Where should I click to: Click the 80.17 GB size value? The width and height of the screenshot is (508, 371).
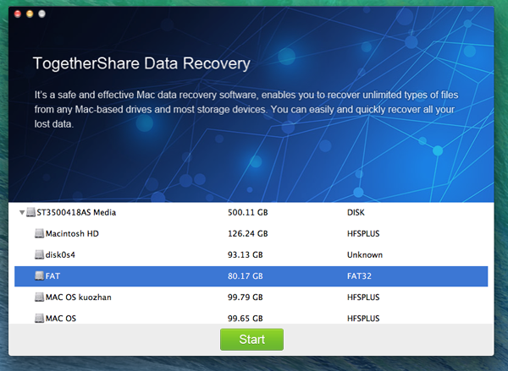[246, 276]
